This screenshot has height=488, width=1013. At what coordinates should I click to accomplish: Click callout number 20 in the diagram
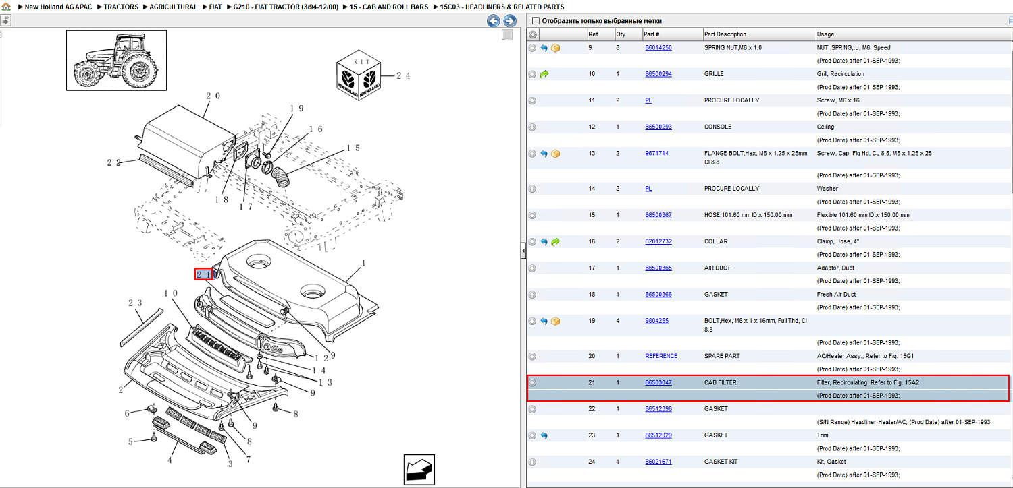tap(213, 96)
